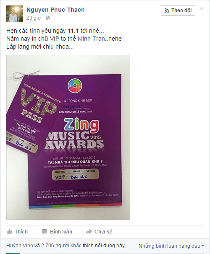
Task: Click the Thích thumbs-up icon
Action: click(x=9, y=232)
